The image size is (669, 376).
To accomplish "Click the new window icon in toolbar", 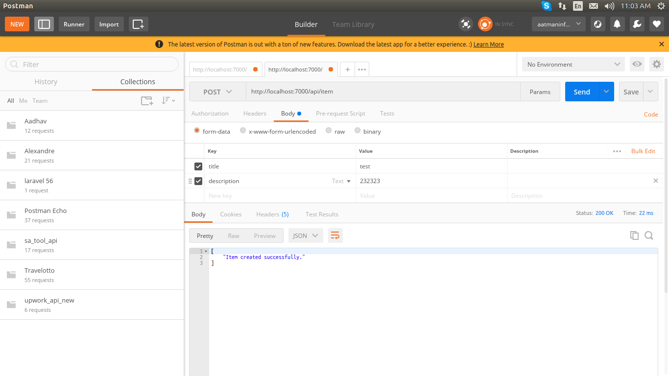I will click(138, 24).
